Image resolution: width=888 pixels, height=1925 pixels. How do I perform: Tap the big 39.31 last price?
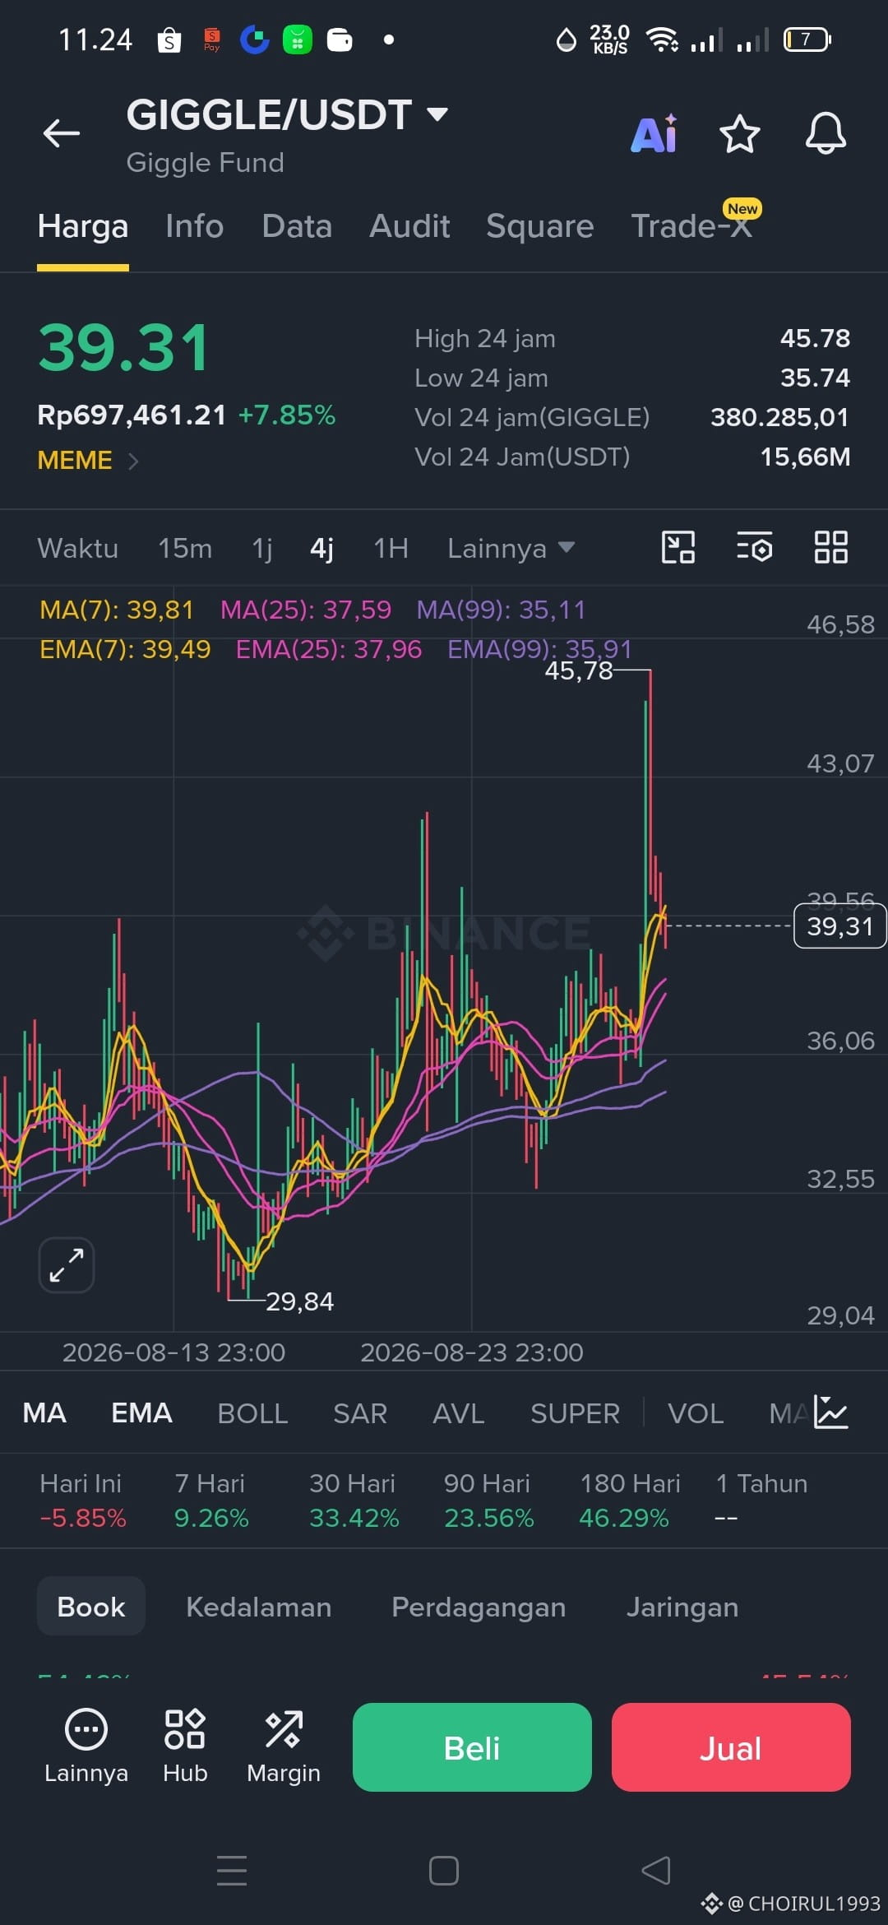tap(124, 347)
